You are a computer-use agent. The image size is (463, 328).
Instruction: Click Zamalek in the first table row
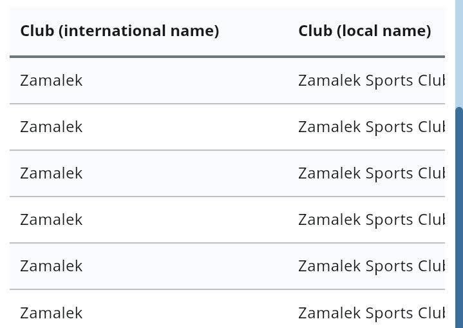pyautogui.click(x=52, y=81)
